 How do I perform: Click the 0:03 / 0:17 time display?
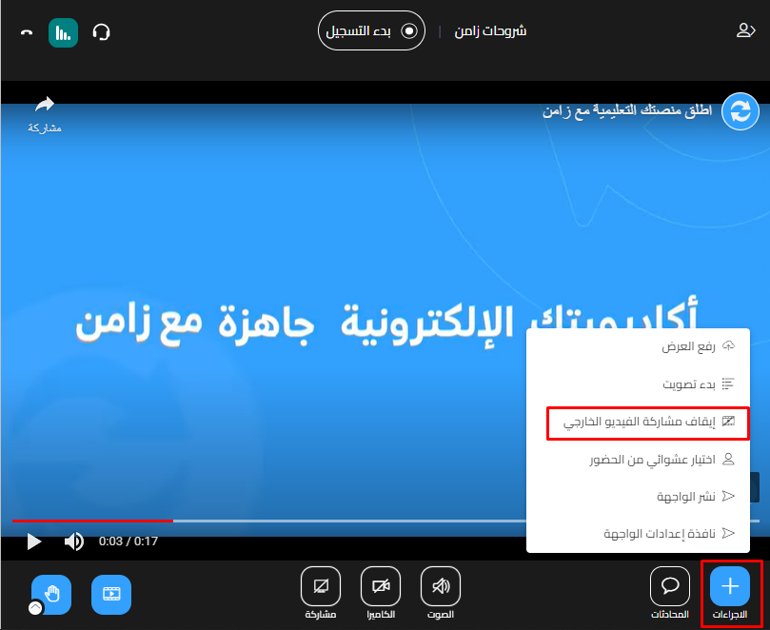[x=128, y=541]
